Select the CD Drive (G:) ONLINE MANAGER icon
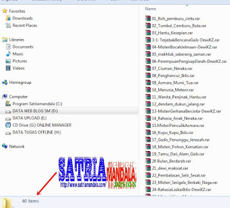This screenshot has width=230, height=208. coord(8,125)
